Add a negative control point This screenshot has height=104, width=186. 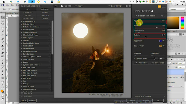[162, 59]
